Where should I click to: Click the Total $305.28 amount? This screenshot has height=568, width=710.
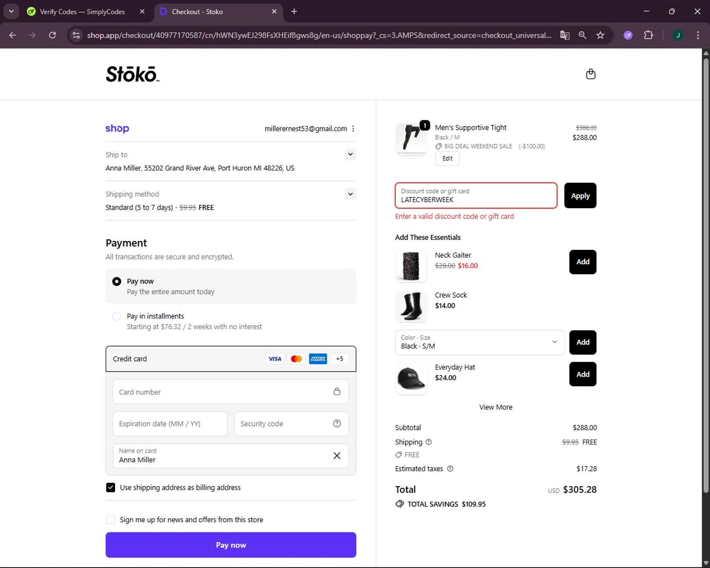click(579, 489)
